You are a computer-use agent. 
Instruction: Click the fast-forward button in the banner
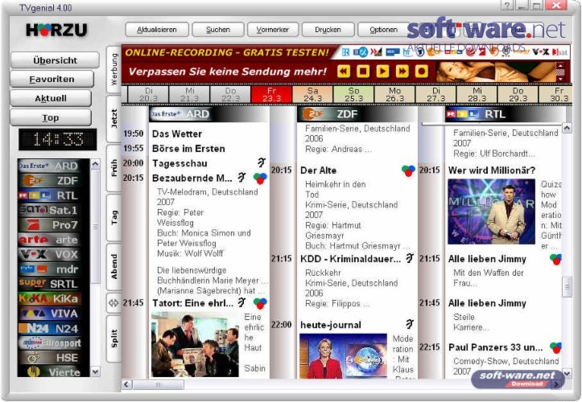402,71
